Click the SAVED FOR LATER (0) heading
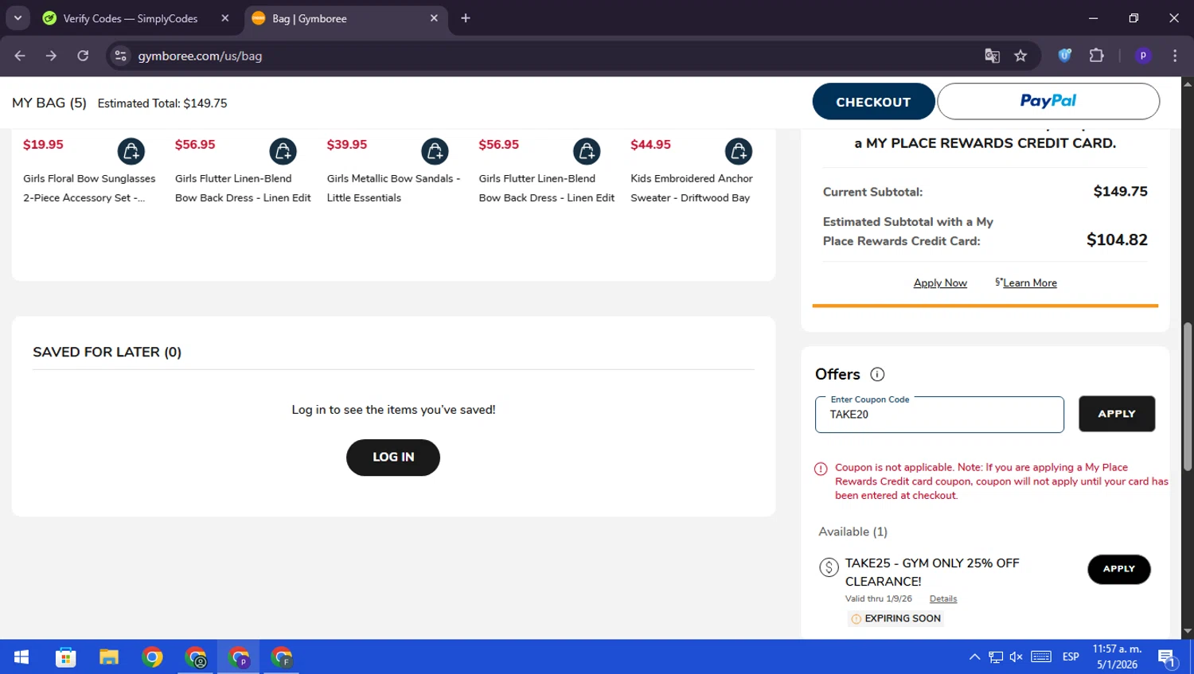Image resolution: width=1194 pixels, height=674 pixels. tap(107, 352)
